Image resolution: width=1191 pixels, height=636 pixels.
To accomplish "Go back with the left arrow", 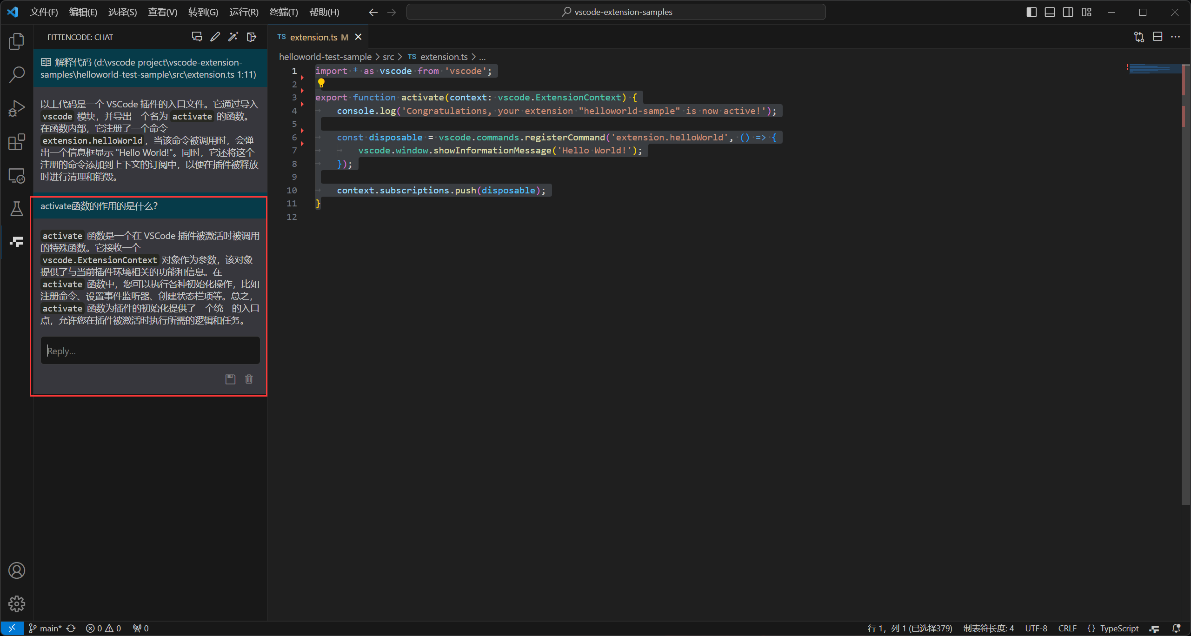I will point(373,12).
